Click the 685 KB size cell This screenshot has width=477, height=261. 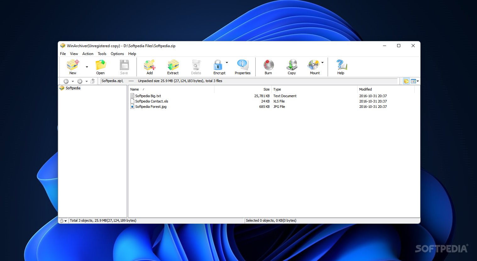pos(264,107)
